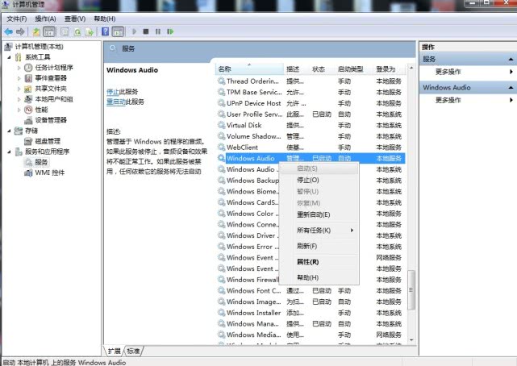The height and width of the screenshot is (366, 517).
Task: Open the 操作(A) menu
Action: tap(45, 19)
